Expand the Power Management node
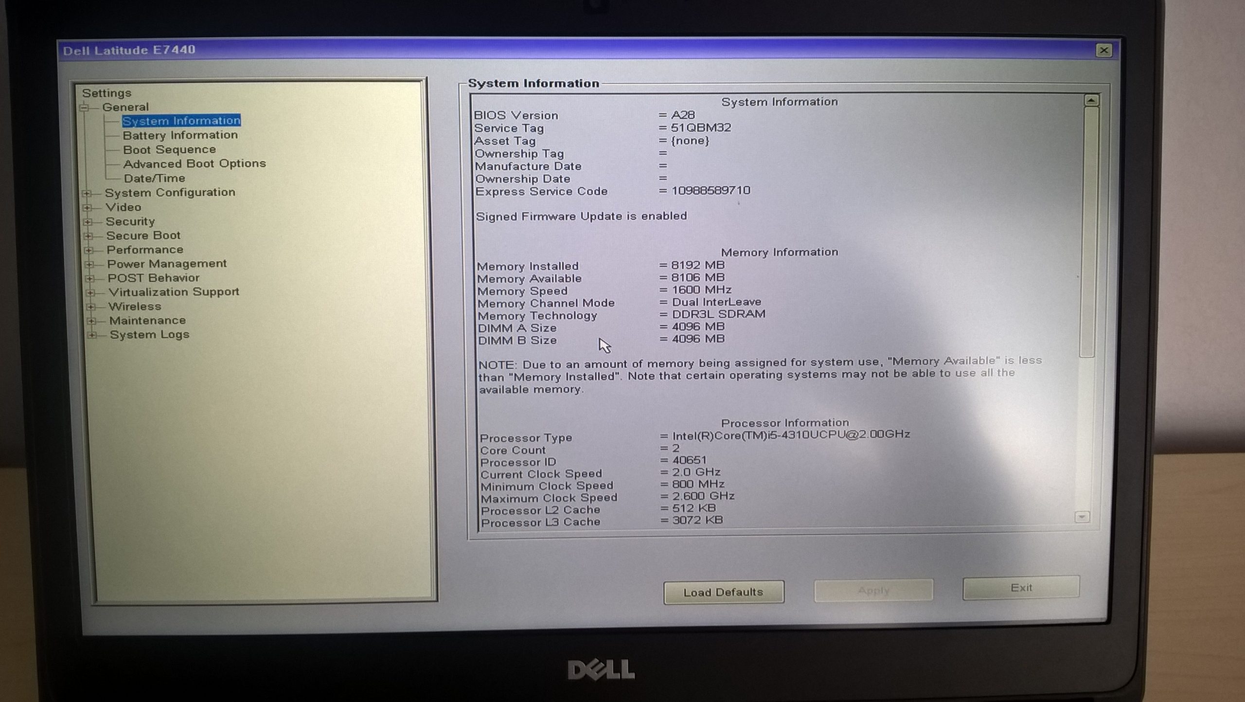The width and height of the screenshot is (1245, 702). [89, 264]
